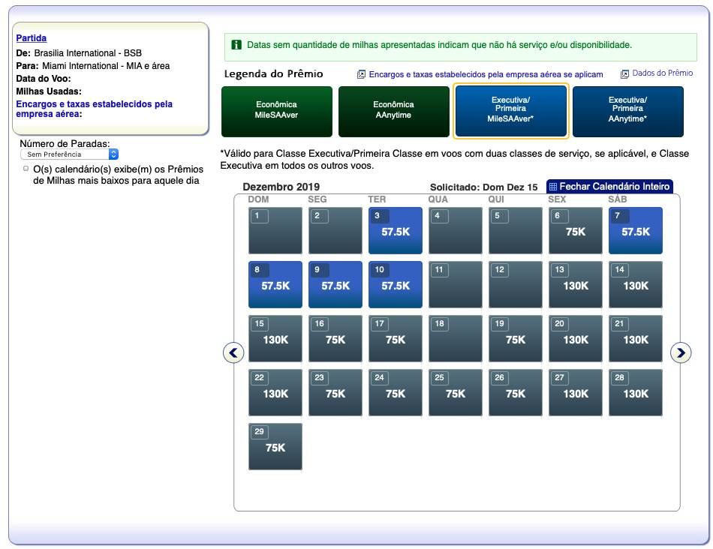Click Encargos e taxas link in Partida panel
The height and width of the screenshot is (549, 713).
click(94, 109)
